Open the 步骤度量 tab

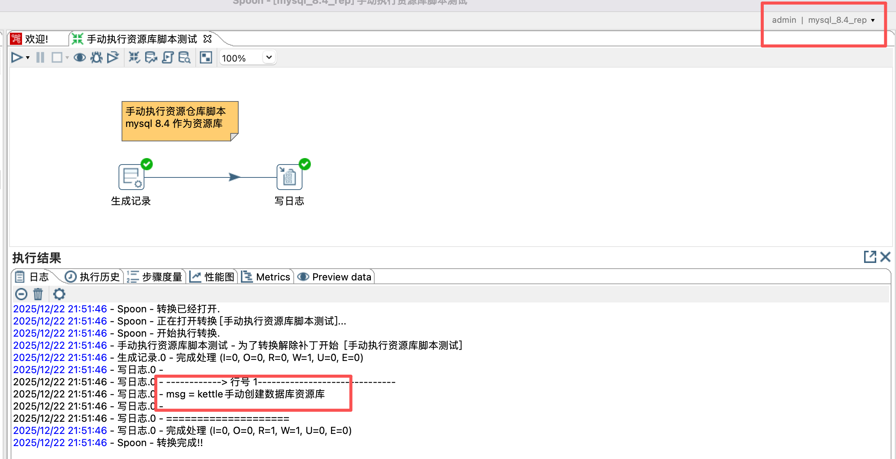155,277
